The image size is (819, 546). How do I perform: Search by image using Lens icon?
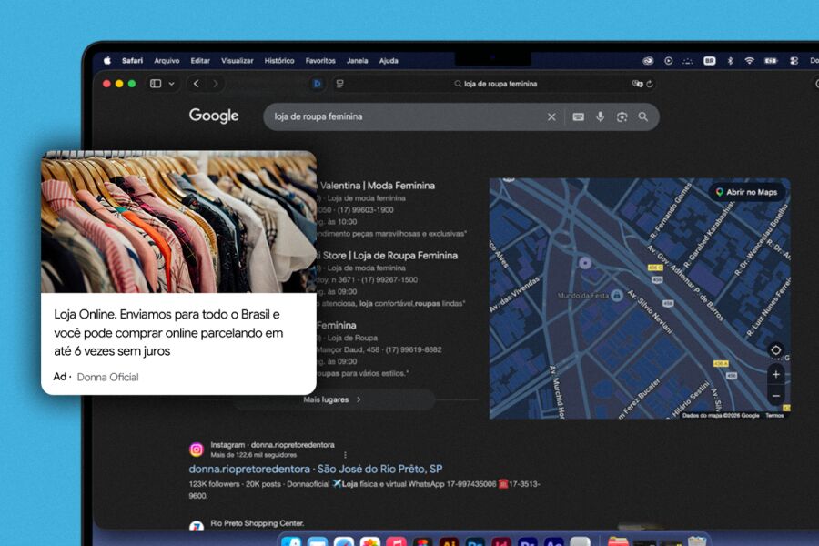[x=622, y=117]
